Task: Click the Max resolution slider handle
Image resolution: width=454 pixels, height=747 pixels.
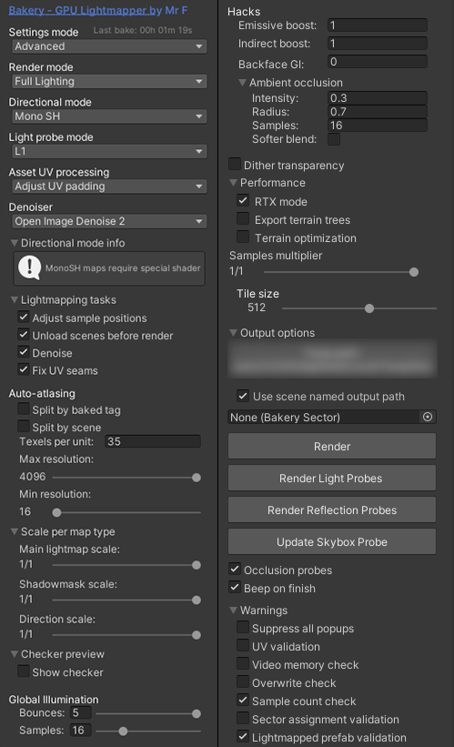Action: (197, 478)
